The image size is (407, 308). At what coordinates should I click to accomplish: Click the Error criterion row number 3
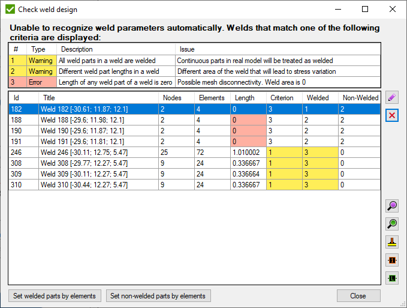(17, 82)
